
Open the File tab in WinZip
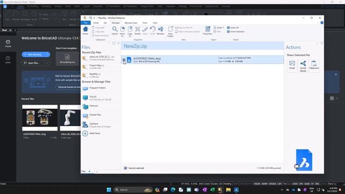[x=86, y=23]
